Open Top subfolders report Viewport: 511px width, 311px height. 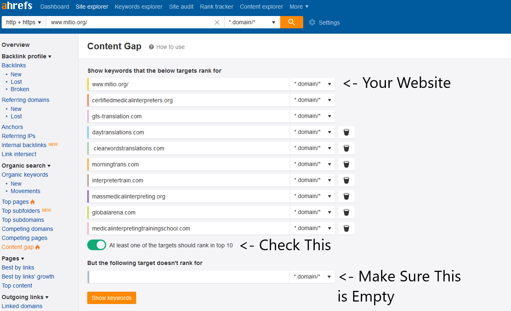(x=21, y=211)
